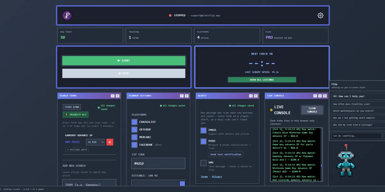Click the PixelFlip purple logo
Screen dimensions: 385x192
tap(67, 15)
